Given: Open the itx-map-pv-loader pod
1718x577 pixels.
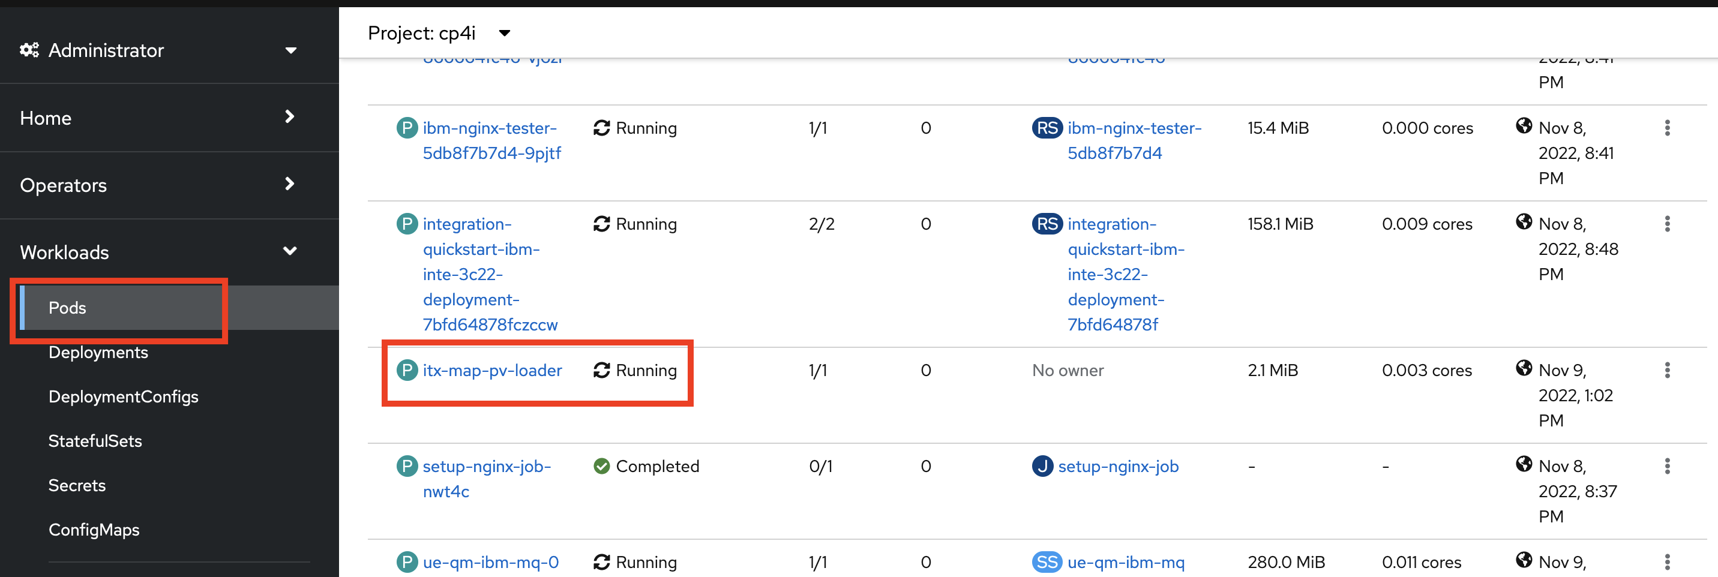Looking at the screenshot, I should (492, 371).
